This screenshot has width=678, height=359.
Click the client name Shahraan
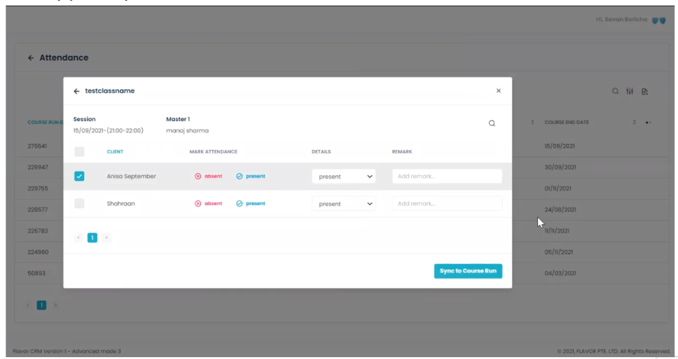click(x=121, y=204)
